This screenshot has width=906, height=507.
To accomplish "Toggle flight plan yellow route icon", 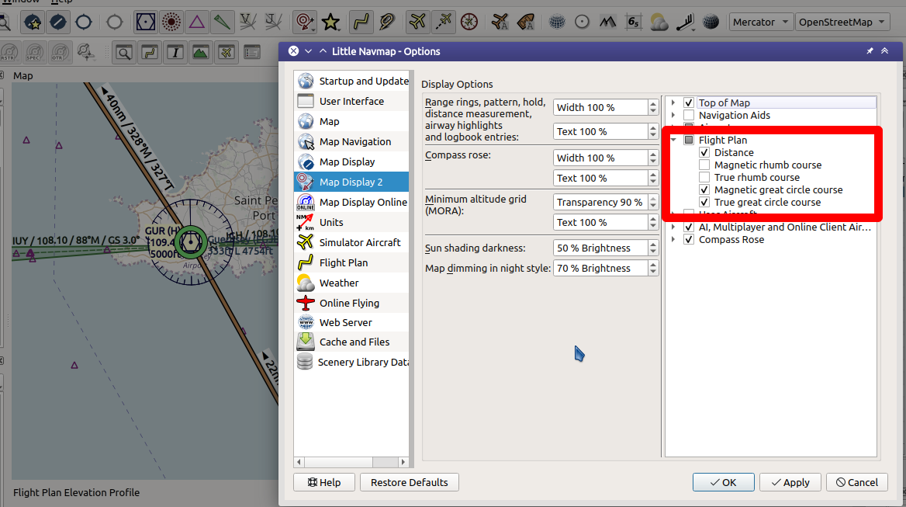I will [361, 23].
